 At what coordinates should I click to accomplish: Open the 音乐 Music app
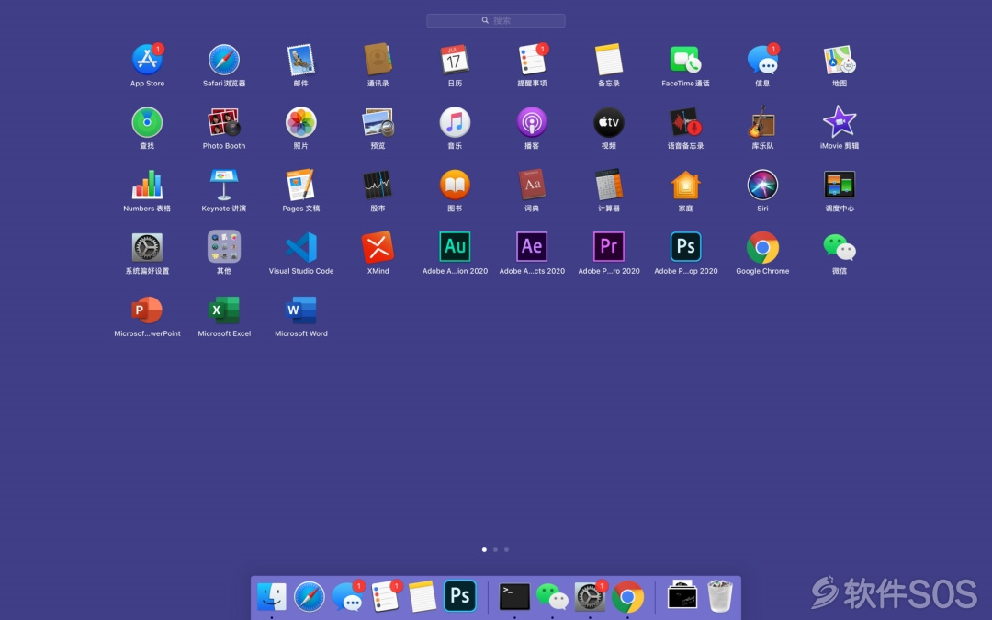[x=455, y=122]
